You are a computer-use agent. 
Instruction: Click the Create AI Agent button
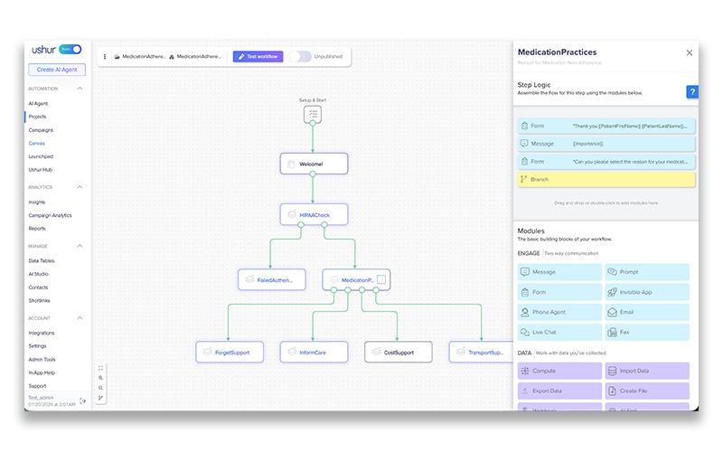57,70
